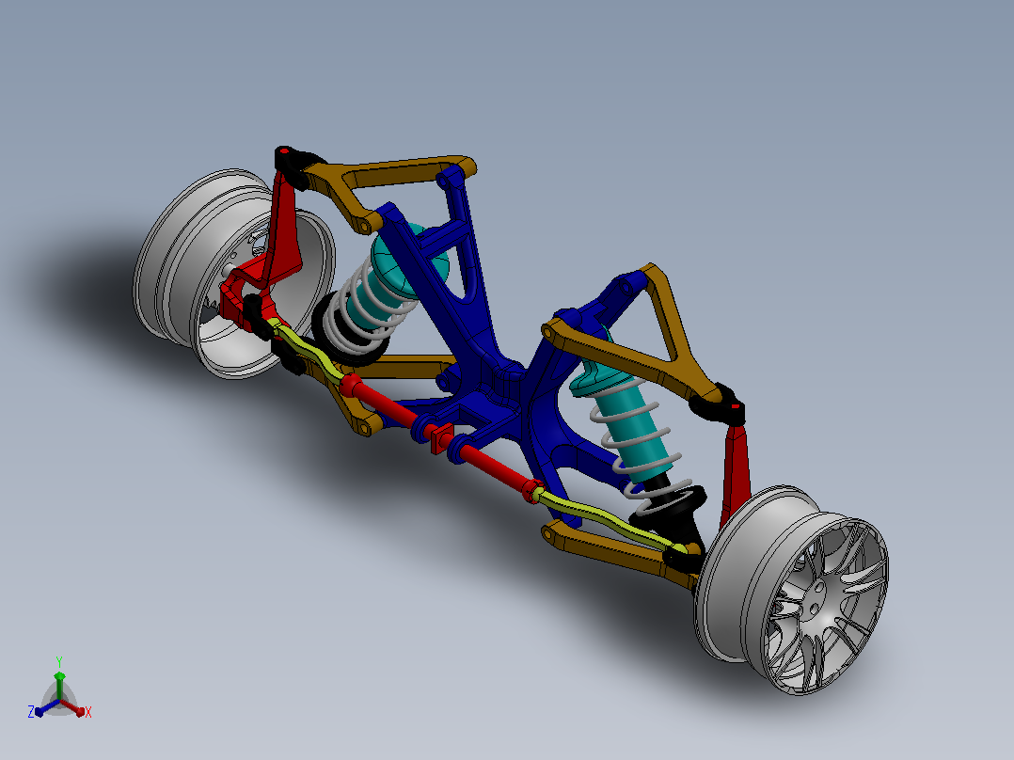
Task: Select the yellow stabilizer bar end near the right wheel
Action: [606, 517]
